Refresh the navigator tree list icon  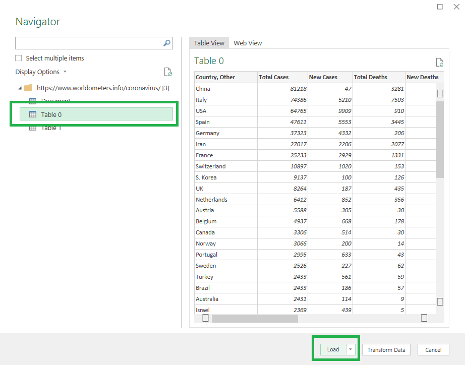click(x=168, y=72)
